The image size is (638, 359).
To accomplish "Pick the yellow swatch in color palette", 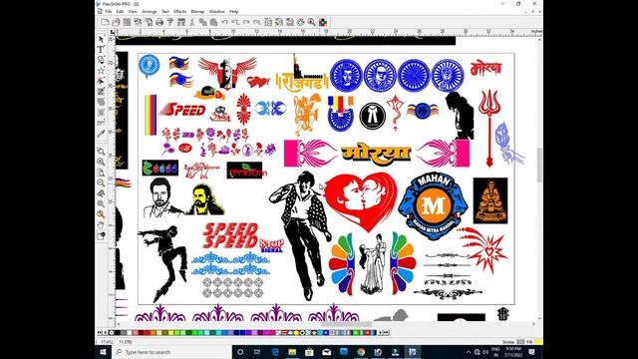I will [x=170, y=332].
